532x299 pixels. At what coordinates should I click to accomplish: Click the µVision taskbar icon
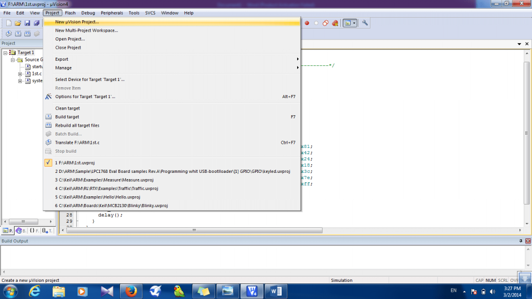(x=252, y=291)
